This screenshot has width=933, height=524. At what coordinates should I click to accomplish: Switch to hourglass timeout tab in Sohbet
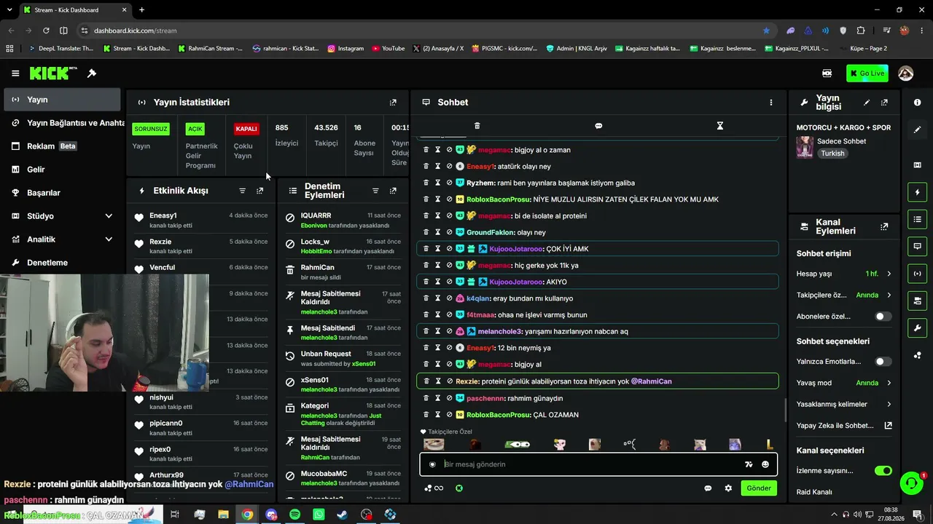pos(719,126)
